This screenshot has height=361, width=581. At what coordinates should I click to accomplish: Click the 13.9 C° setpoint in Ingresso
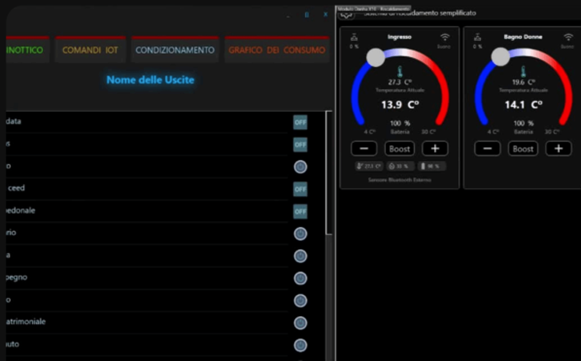coord(400,105)
